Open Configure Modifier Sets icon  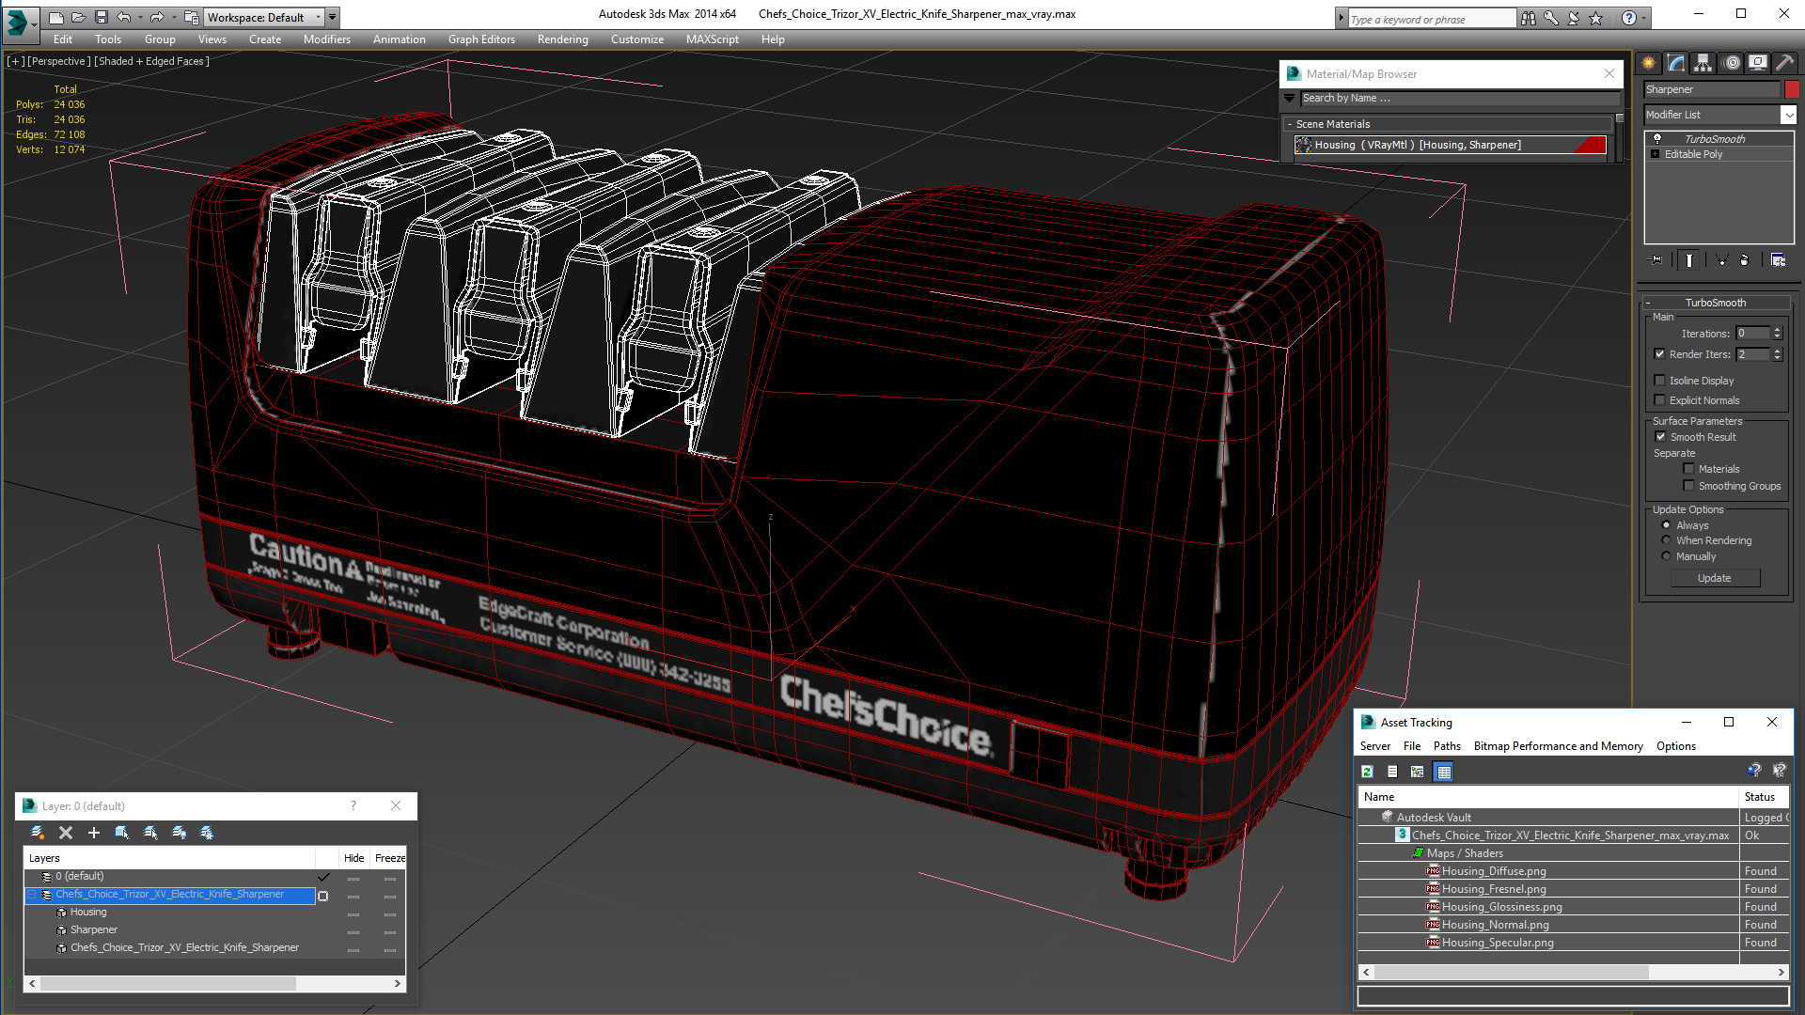click(1779, 260)
